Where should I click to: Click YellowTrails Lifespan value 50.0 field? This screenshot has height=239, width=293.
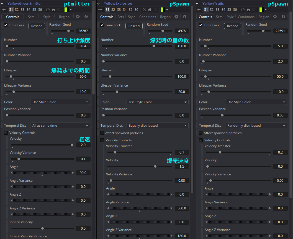(280, 77)
